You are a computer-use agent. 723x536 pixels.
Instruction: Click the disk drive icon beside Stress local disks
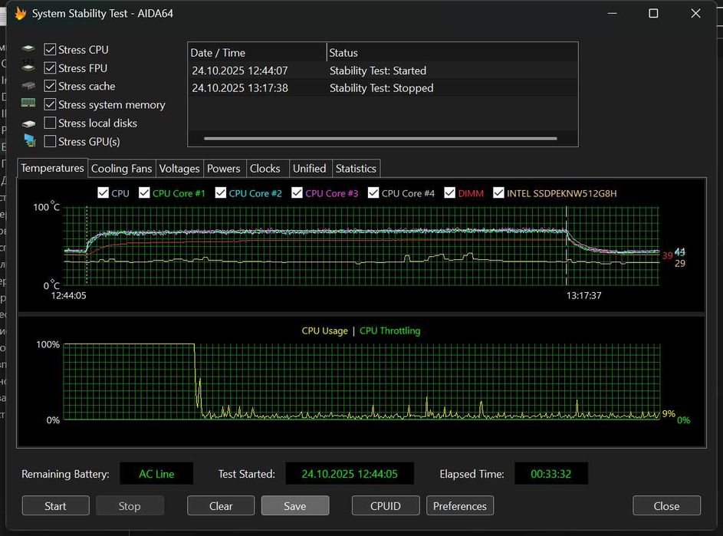(28, 123)
